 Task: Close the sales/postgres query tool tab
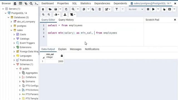coord(175,4)
